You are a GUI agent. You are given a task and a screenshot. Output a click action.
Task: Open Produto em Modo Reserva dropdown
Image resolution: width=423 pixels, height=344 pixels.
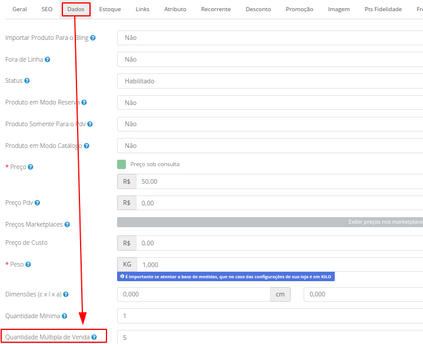(x=270, y=103)
